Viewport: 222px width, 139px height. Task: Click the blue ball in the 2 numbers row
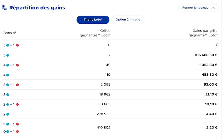tap(8, 114)
